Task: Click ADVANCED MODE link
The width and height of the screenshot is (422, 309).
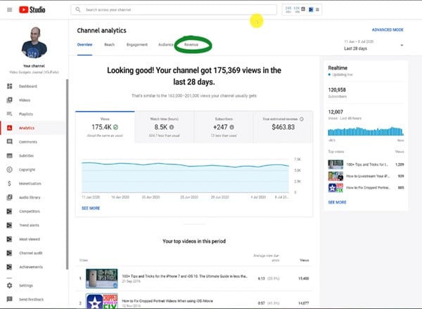Action: point(388,29)
